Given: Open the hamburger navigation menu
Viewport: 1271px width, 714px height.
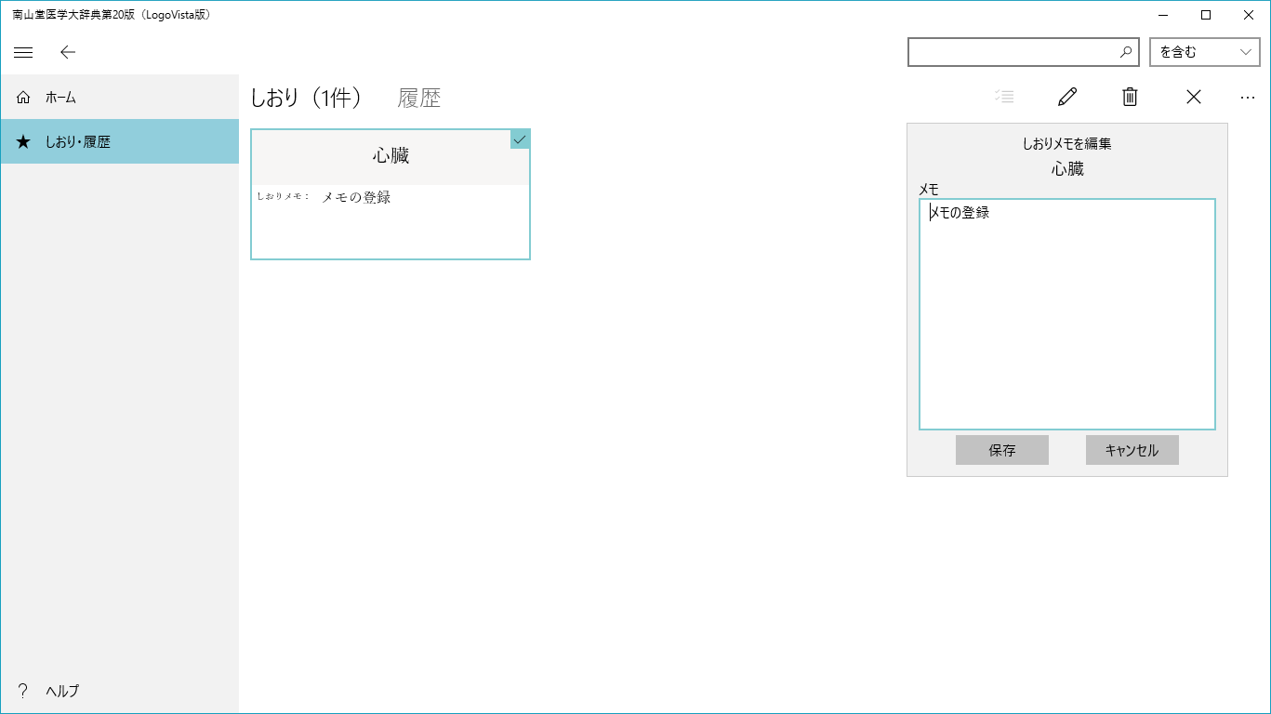Looking at the screenshot, I should (x=23, y=52).
